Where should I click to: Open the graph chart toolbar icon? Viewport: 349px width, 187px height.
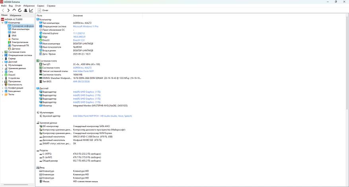(31, 10)
